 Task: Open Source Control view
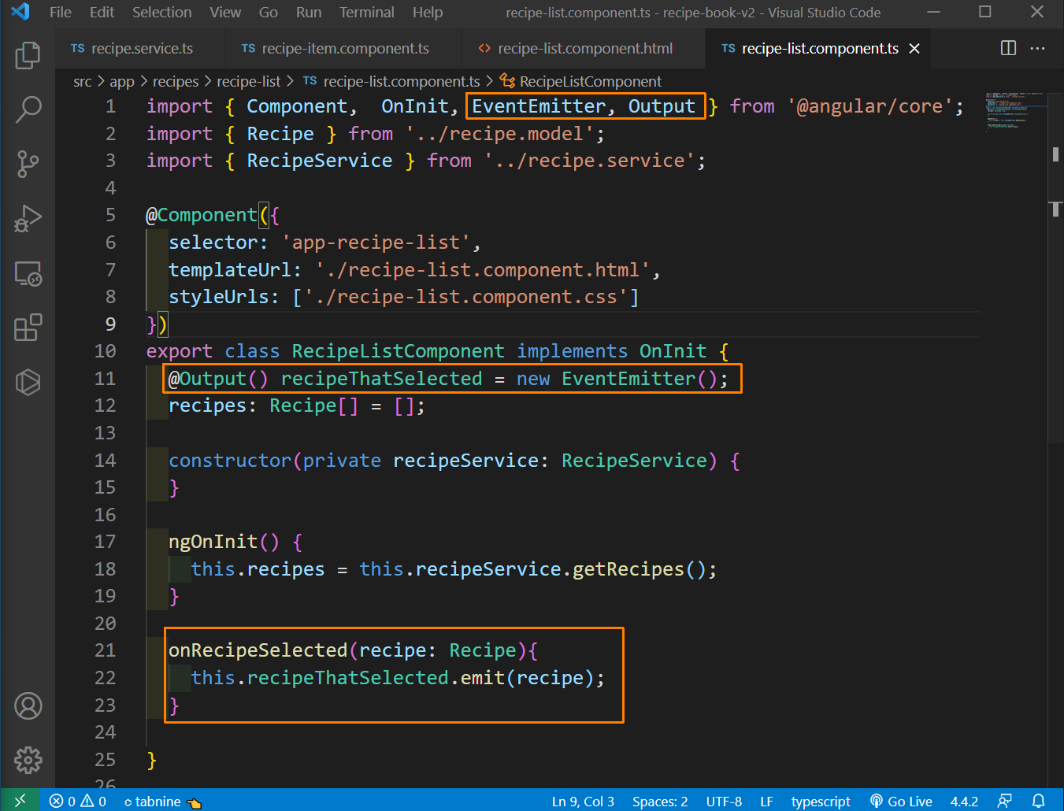pyautogui.click(x=28, y=164)
